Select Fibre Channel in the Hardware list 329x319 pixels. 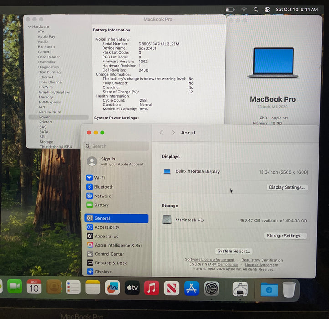click(51, 82)
